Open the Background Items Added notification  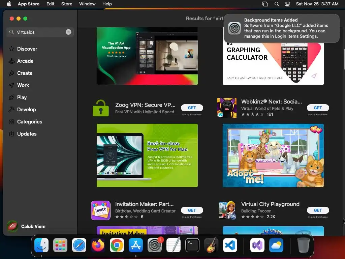282,28
